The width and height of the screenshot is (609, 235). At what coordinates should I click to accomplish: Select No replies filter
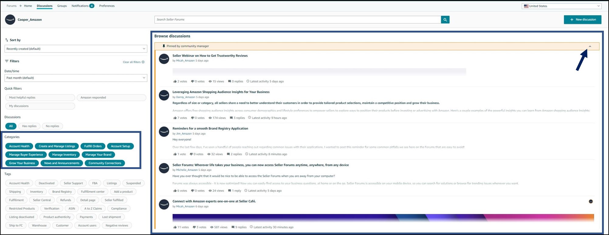(x=53, y=126)
